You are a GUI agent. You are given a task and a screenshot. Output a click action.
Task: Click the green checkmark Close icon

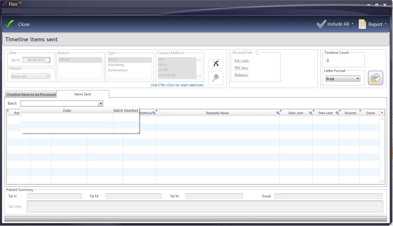[9, 24]
